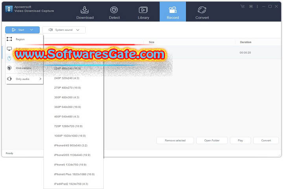Switch to the Detect tab
This screenshot has width=283, height=189.
(x=114, y=13)
